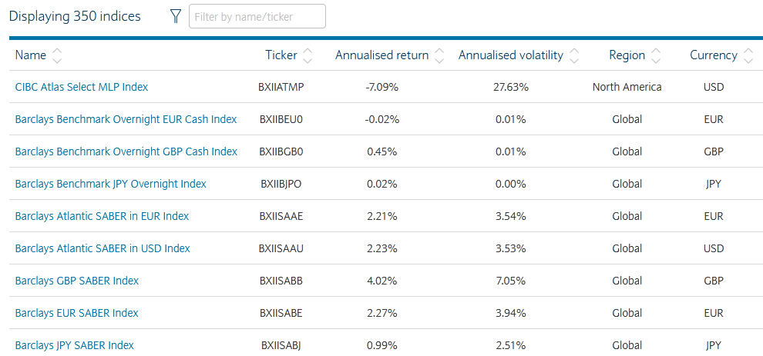Open Barclays JPY SABER Index

[x=75, y=345]
